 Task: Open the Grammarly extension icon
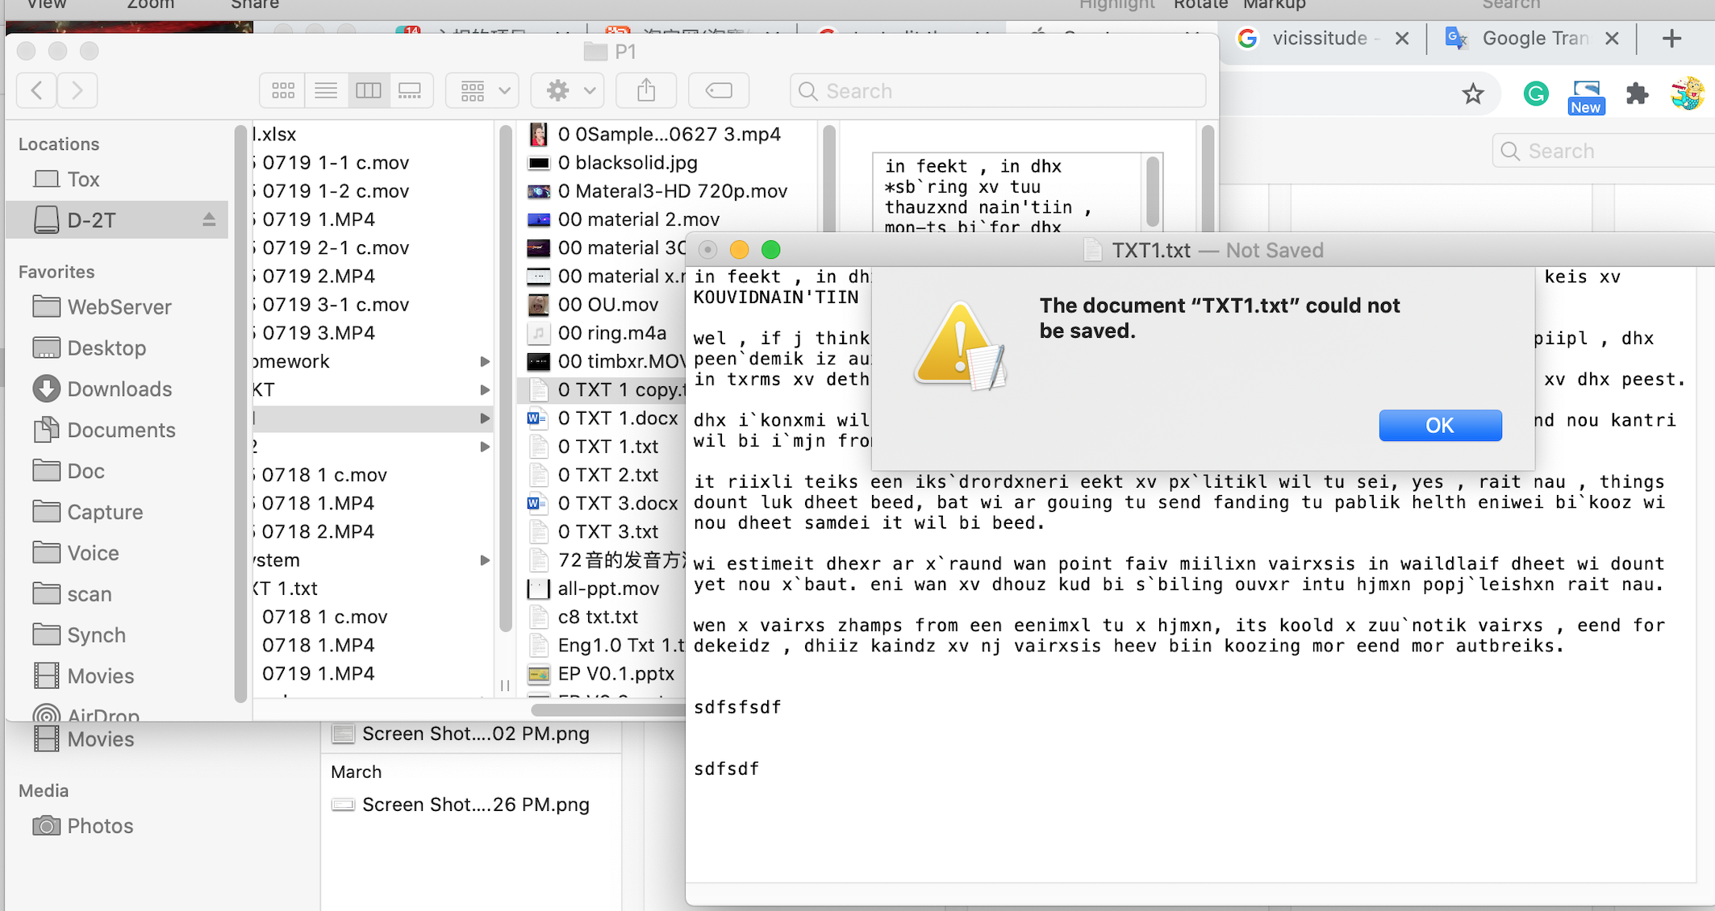(1535, 94)
